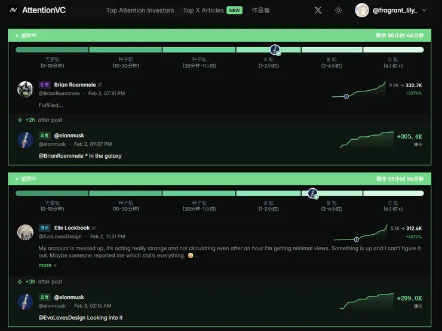Click the '+6072%' growth figure
This screenshot has height=331, width=442.
tap(414, 237)
